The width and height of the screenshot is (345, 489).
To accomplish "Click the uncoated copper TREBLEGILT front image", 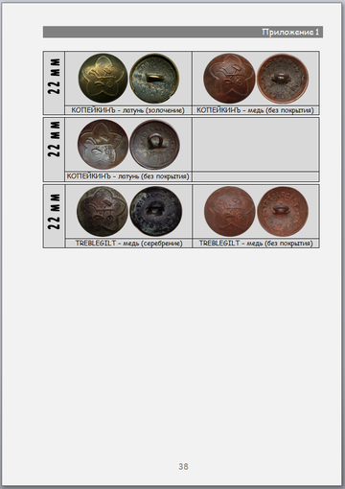I will (x=230, y=212).
